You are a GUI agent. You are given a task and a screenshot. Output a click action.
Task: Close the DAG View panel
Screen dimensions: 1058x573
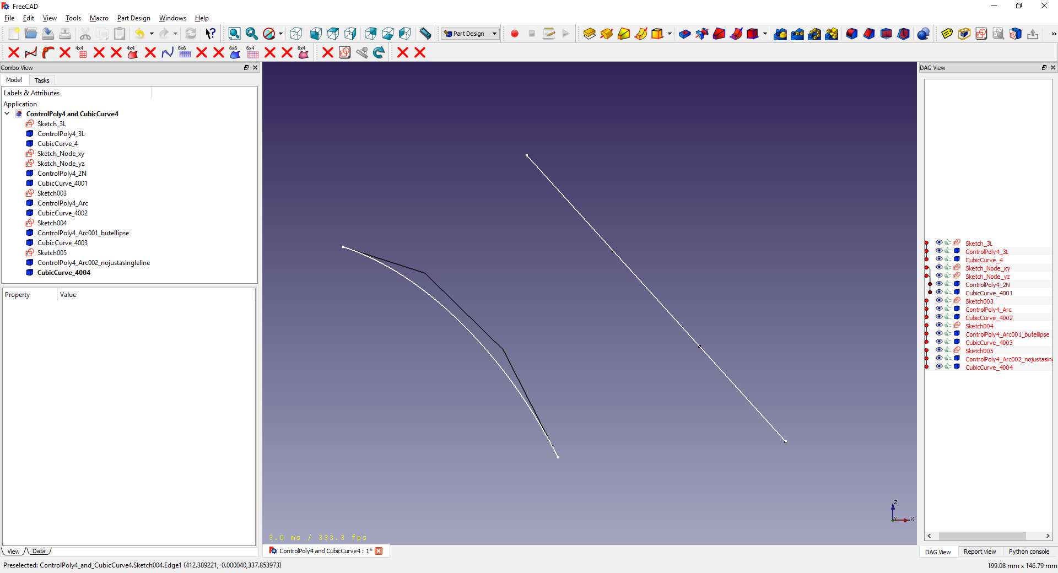(x=1053, y=68)
